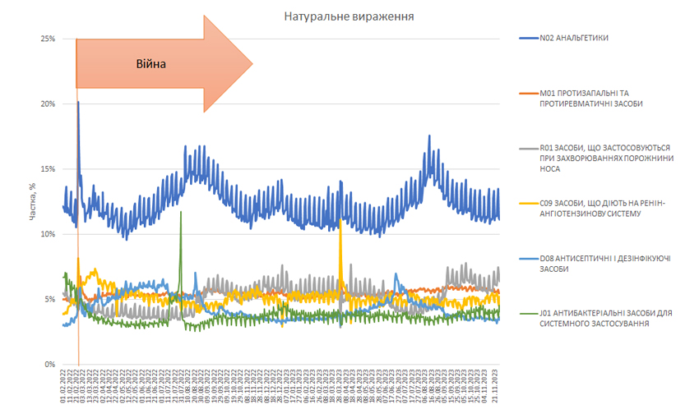Click the yellow line key beside C09 legend
The width and height of the screenshot is (699, 409).
[x=529, y=204]
